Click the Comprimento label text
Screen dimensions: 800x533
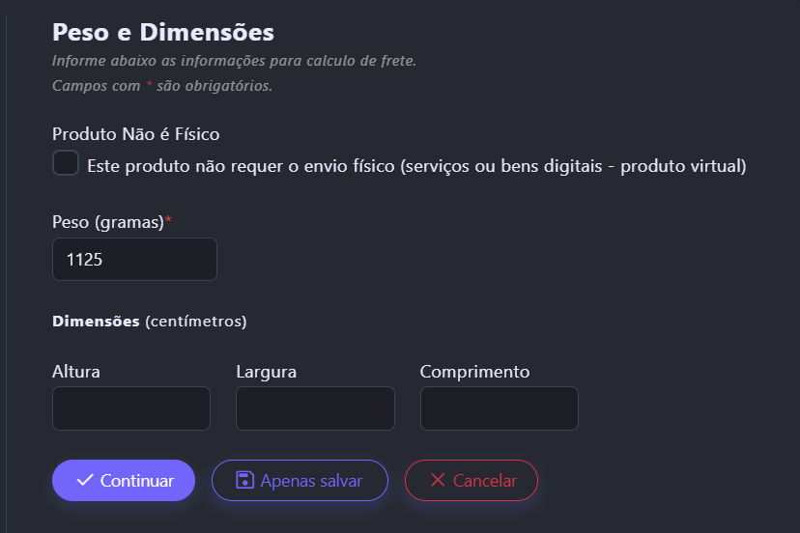click(x=474, y=372)
